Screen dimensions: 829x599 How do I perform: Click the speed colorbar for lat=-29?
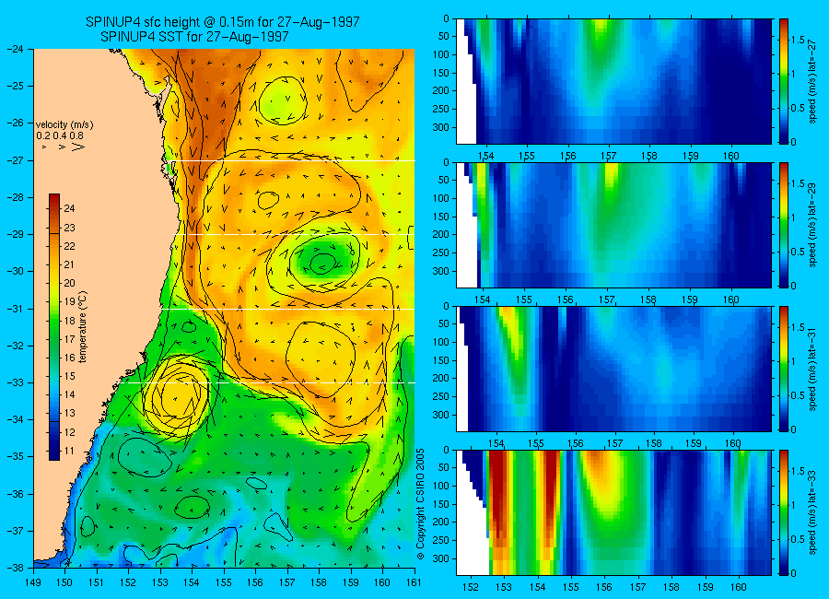coord(784,225)
